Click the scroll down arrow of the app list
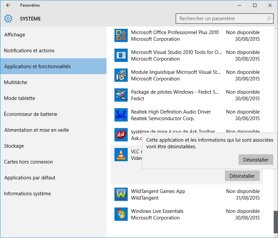The width and height of the screenshot is (278, 238). click(x=276, y=236)
